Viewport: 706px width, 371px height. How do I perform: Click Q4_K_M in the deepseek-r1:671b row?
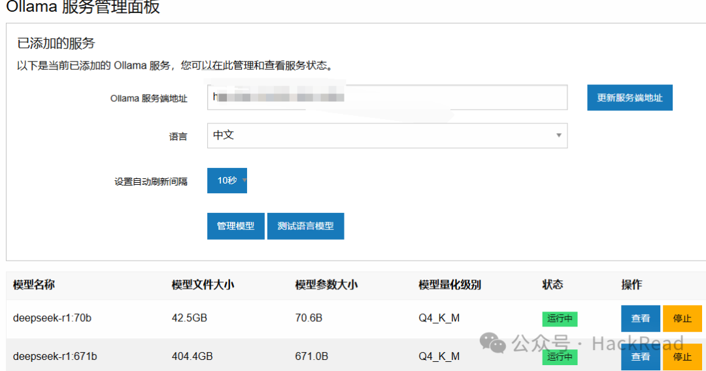(439, 356)
